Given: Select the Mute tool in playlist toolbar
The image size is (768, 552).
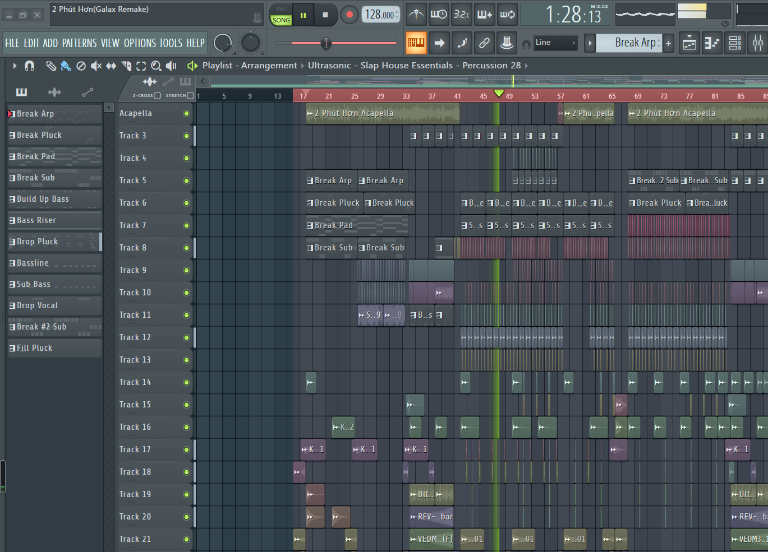Looking at the screenshot, I should click(96, 66).
